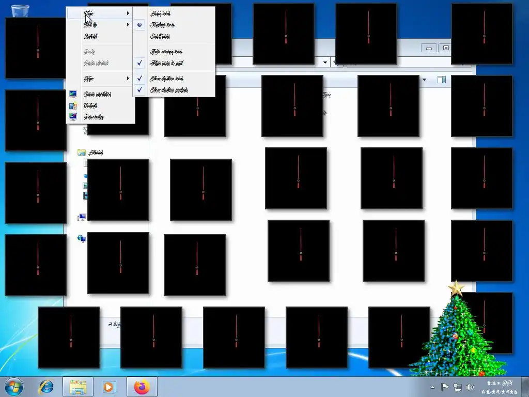Viewport: 529px width, 397px height.
Task: Open the volume speaker tray icon
Action: coord(470,387)
